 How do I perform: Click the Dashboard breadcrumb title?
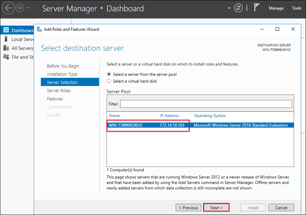[x=125, y=9]
